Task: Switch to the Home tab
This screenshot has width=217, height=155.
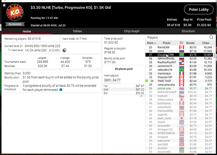Action: point(27,31)
